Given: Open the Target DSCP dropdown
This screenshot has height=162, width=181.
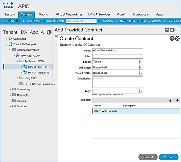Looking at the screenshot, I should 141,73.
